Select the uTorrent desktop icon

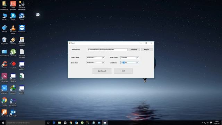(x=13, y=53)
